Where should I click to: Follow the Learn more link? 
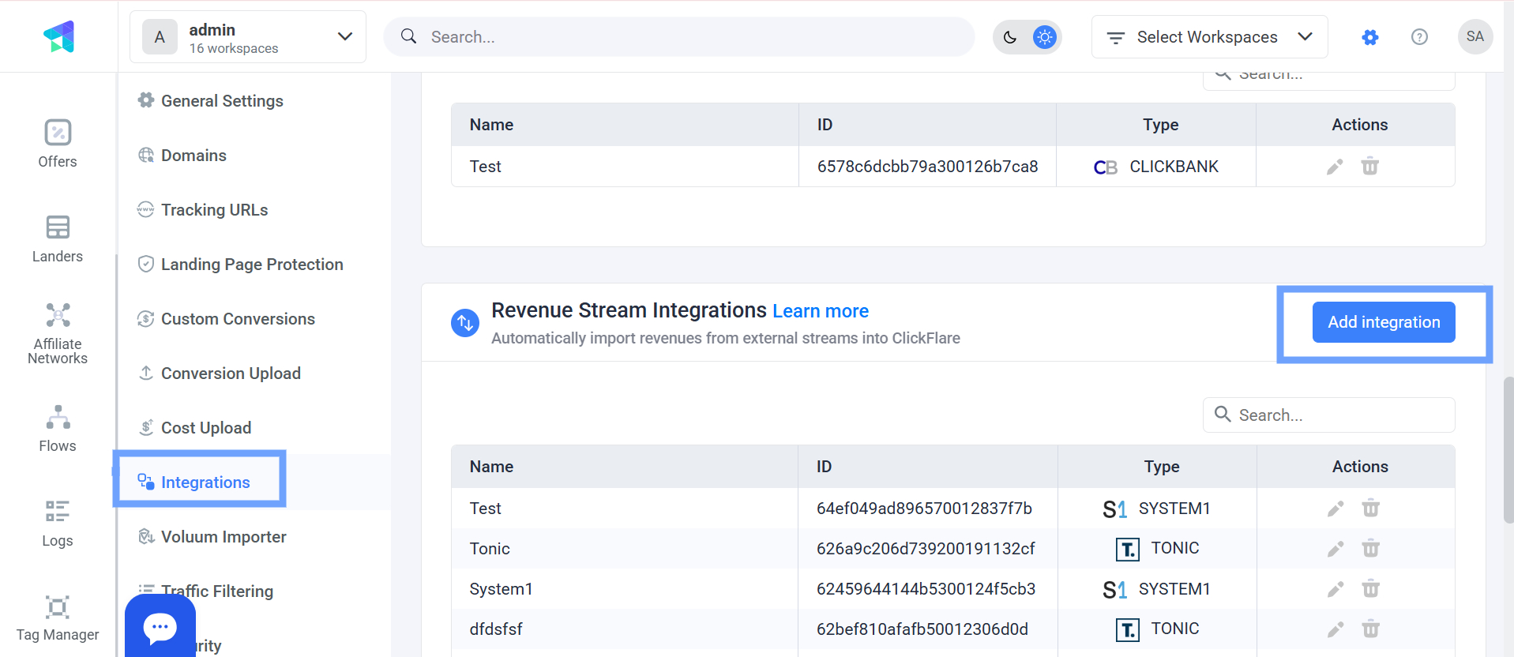click(821, 311)
